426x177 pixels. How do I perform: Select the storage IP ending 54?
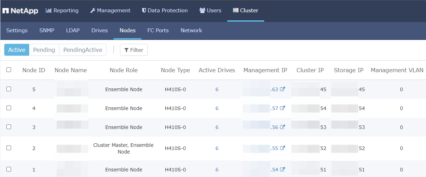coord(348,108)
